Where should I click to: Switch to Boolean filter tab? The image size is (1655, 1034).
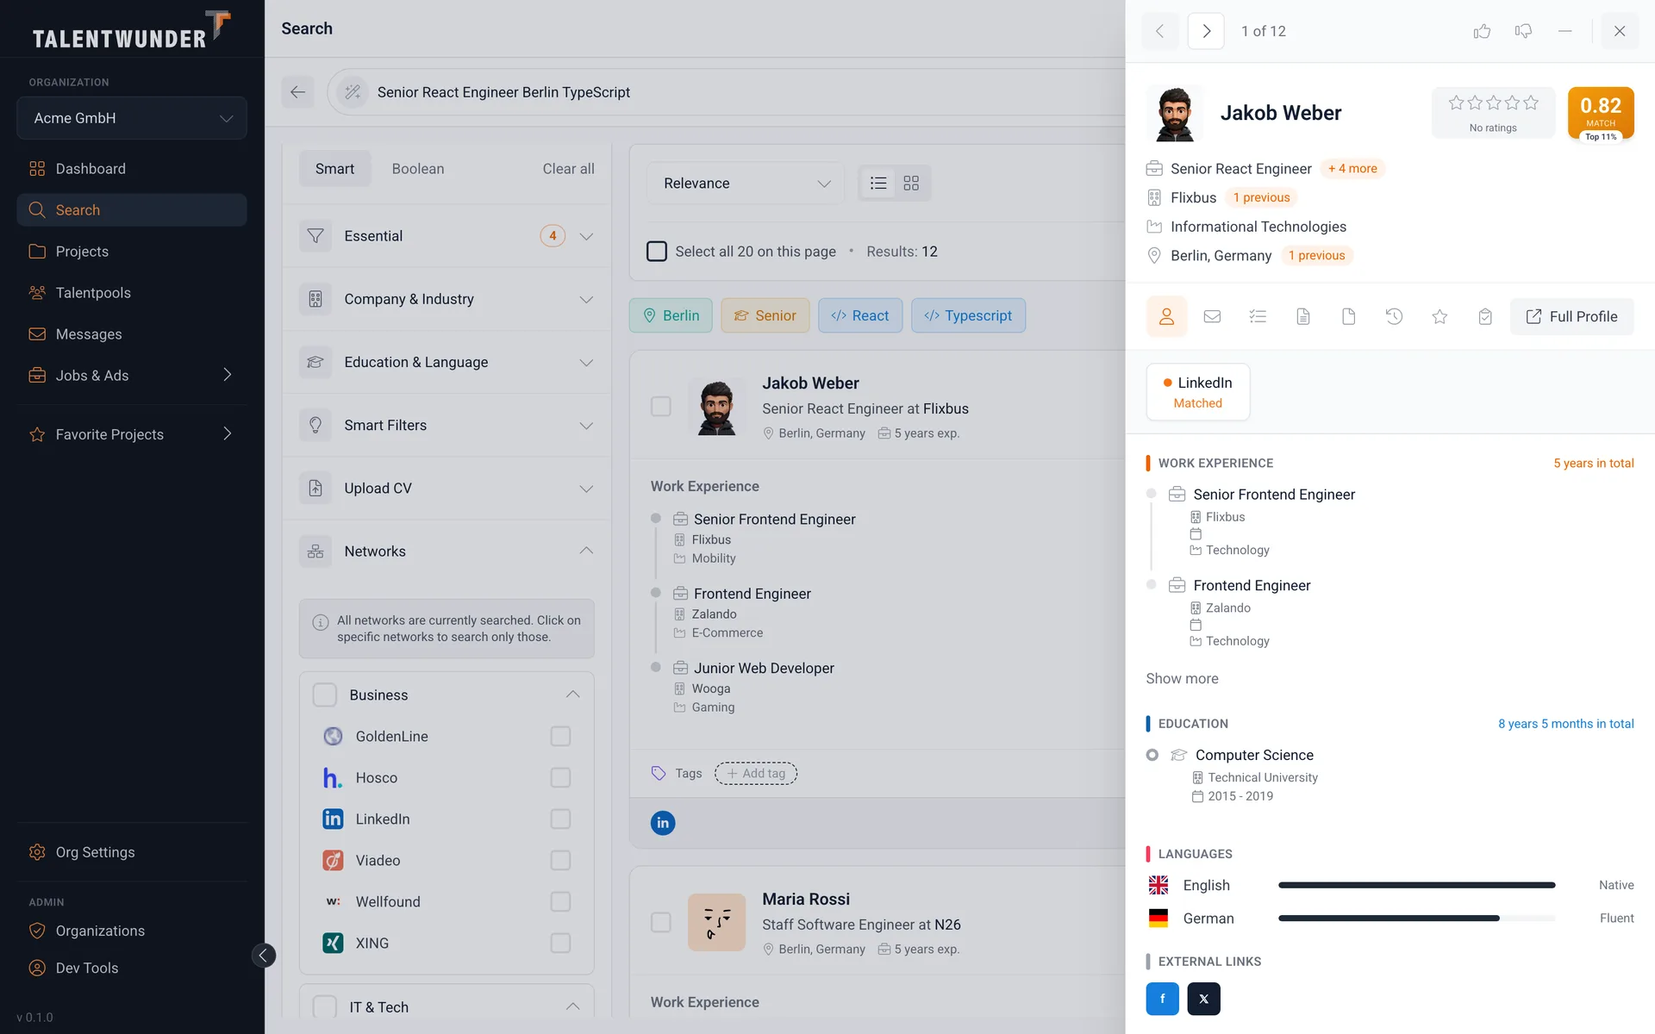pyautogui.click(x=418, y=169)
